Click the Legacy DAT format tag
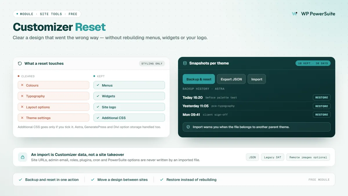This screenshot has height=196, width=348. [273, 157]
